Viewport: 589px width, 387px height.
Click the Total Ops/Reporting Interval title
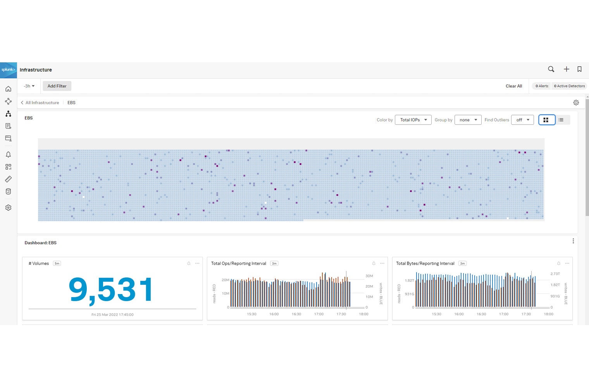click(x=239, y=264)
